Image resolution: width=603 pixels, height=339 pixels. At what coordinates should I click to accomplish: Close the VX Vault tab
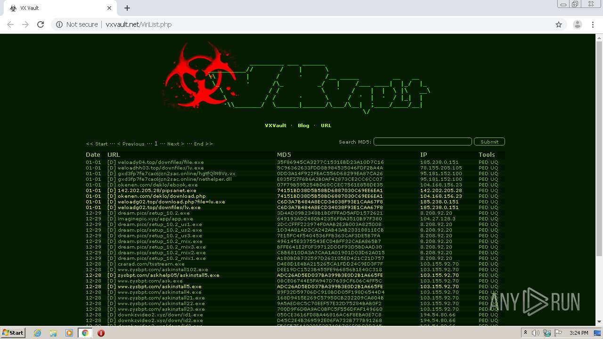pos(109,8)
